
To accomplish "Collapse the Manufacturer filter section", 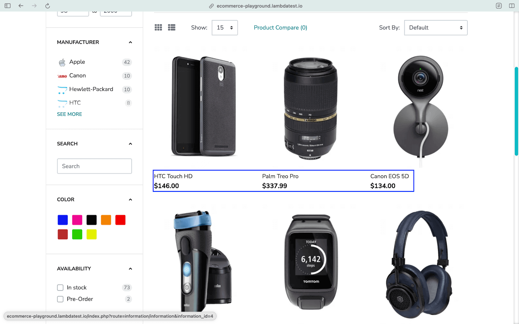I will click(x=130, y=42).
